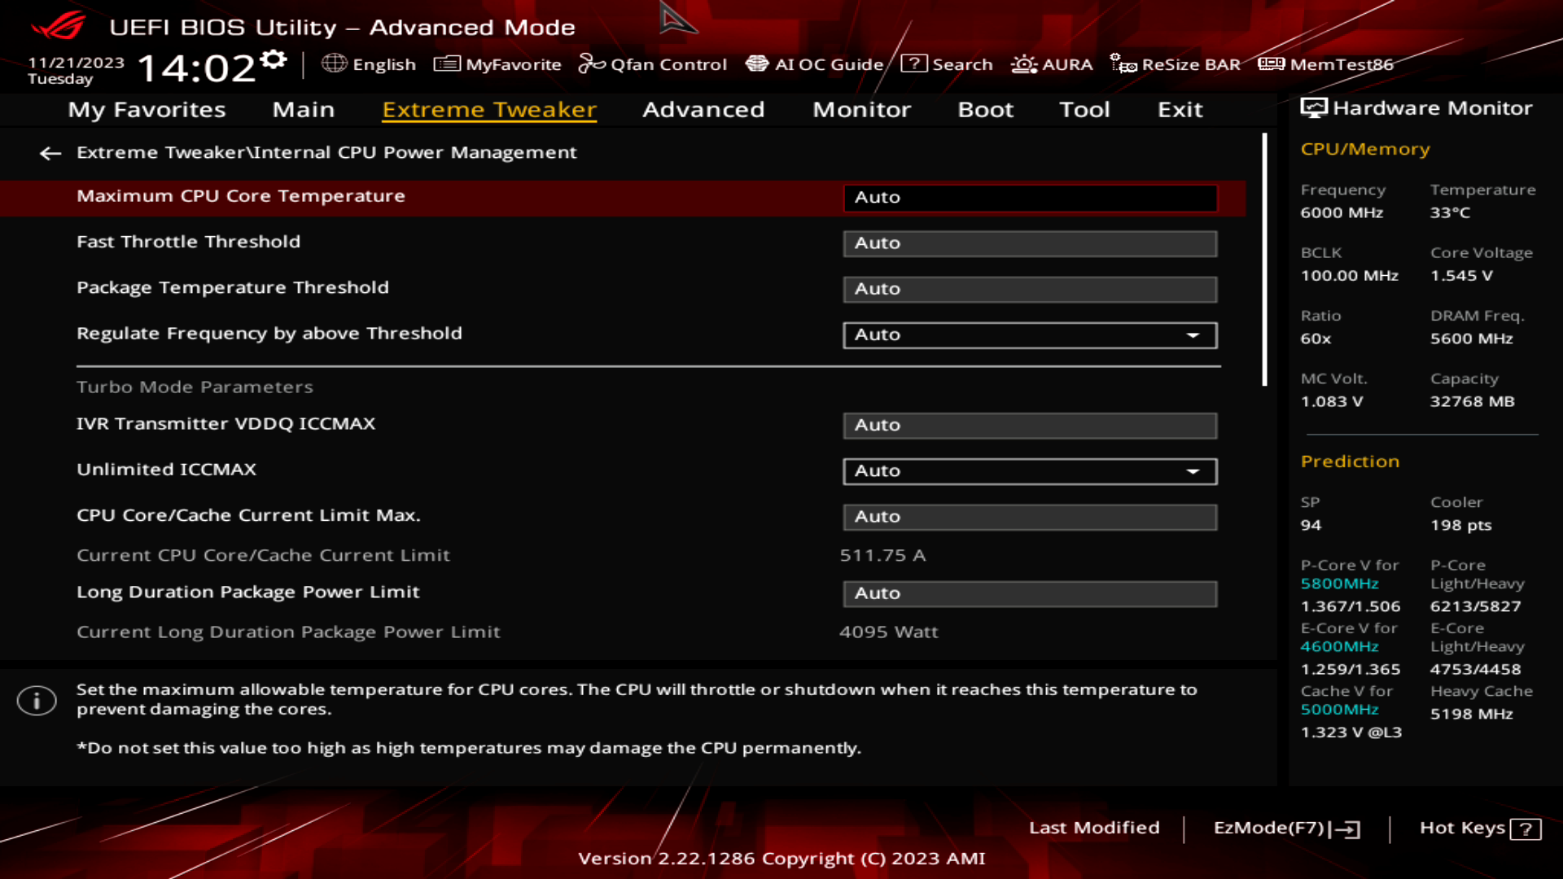This screenshot has height=879, width=1563.
Task: Click the right-side scrollbar
Action: coord(1264,260)
